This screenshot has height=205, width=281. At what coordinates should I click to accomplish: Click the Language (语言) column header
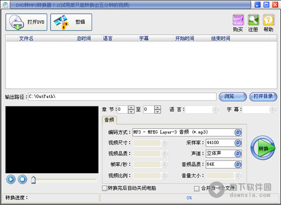point(119,38)
